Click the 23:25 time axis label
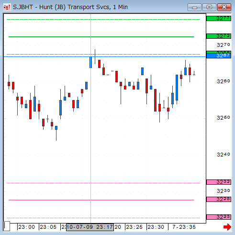 [x=134, y=227]
